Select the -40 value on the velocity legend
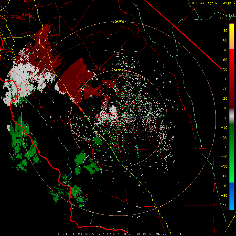 224,157
